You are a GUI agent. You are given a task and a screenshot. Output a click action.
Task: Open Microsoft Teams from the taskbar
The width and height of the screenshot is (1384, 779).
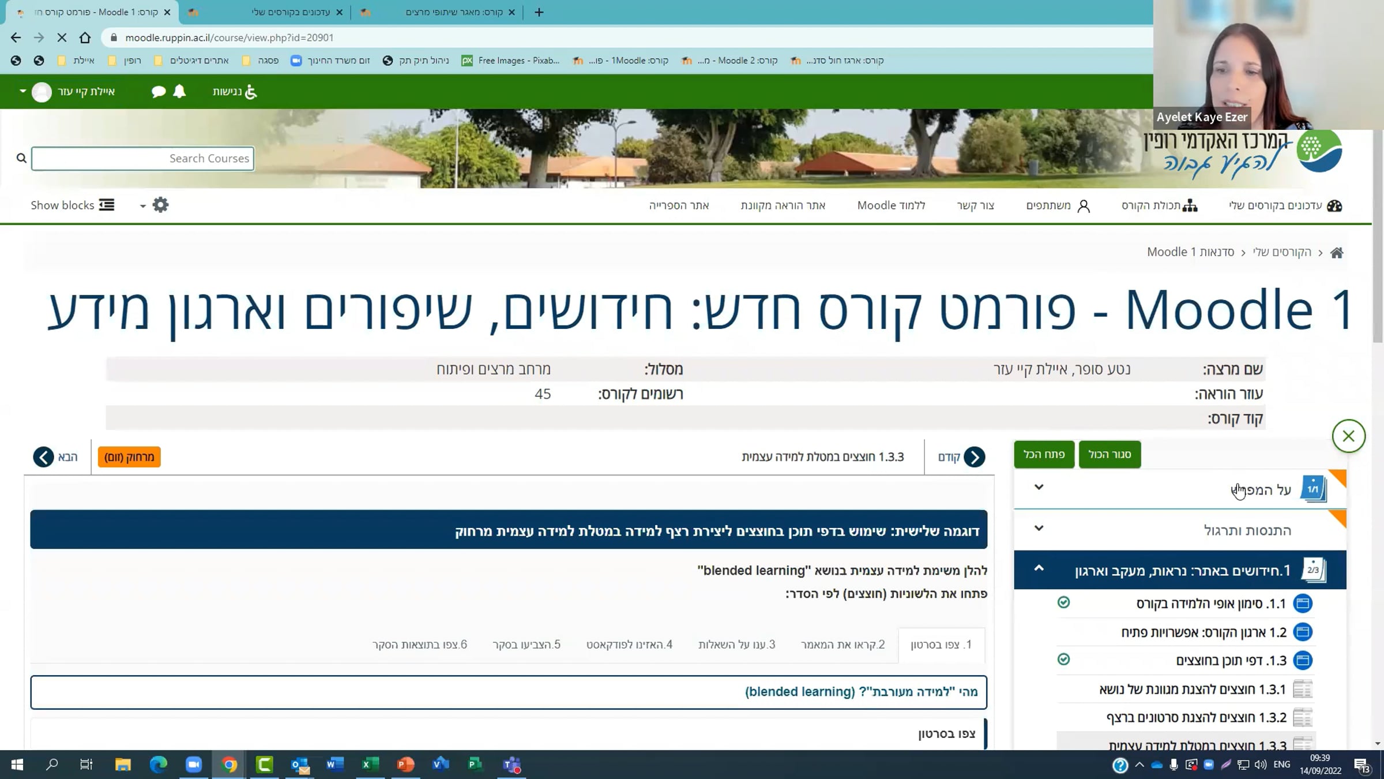[x=512, y=765]
